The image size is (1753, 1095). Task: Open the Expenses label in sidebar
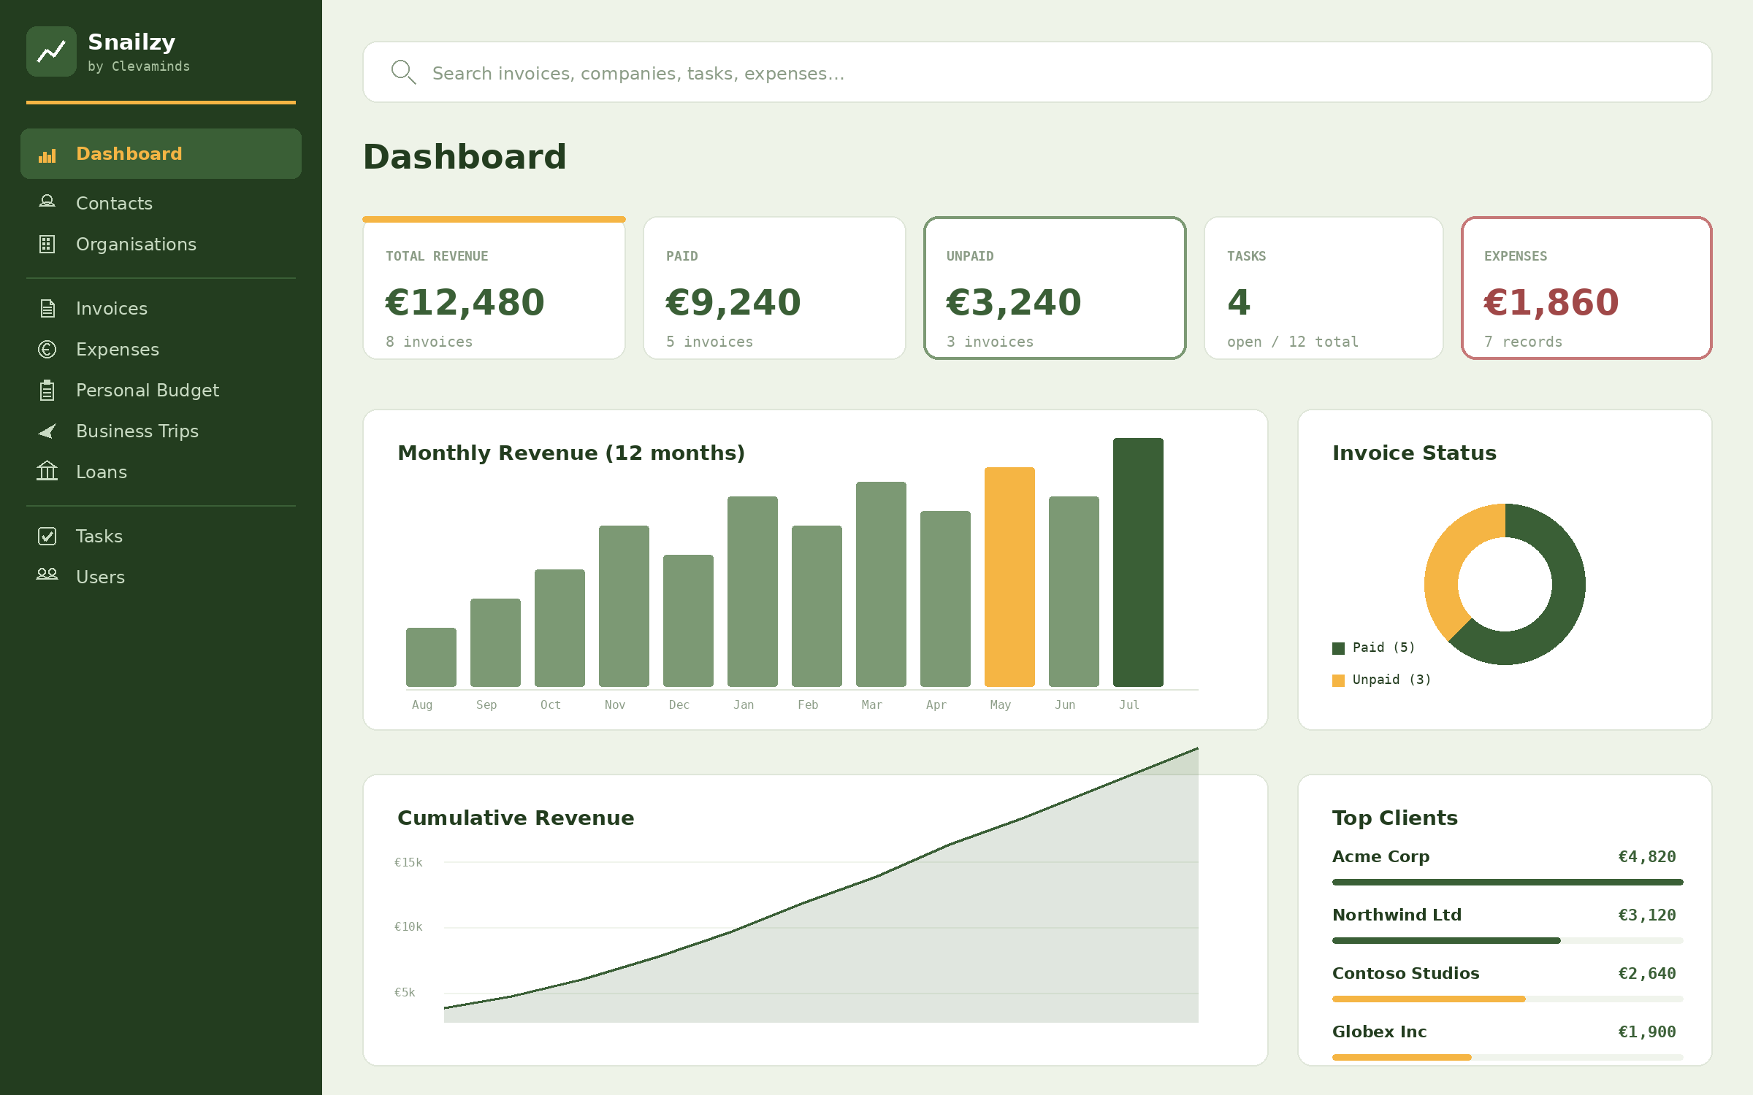tap(118, 350)
